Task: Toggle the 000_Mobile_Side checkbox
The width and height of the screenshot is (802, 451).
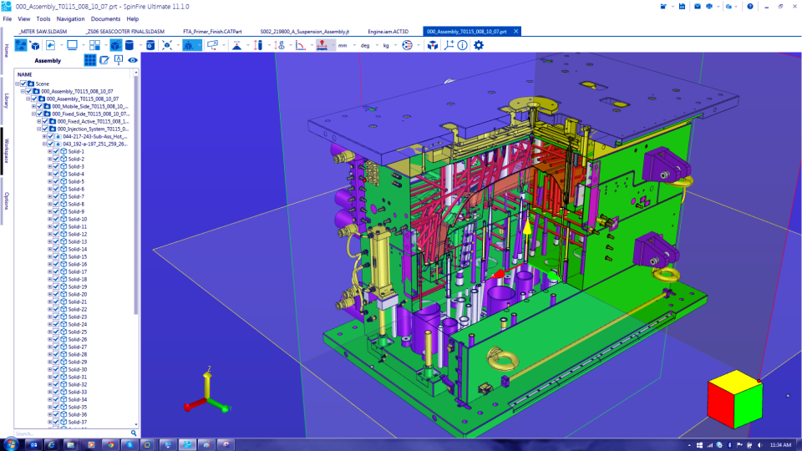Action: click(x=39, y=106)
